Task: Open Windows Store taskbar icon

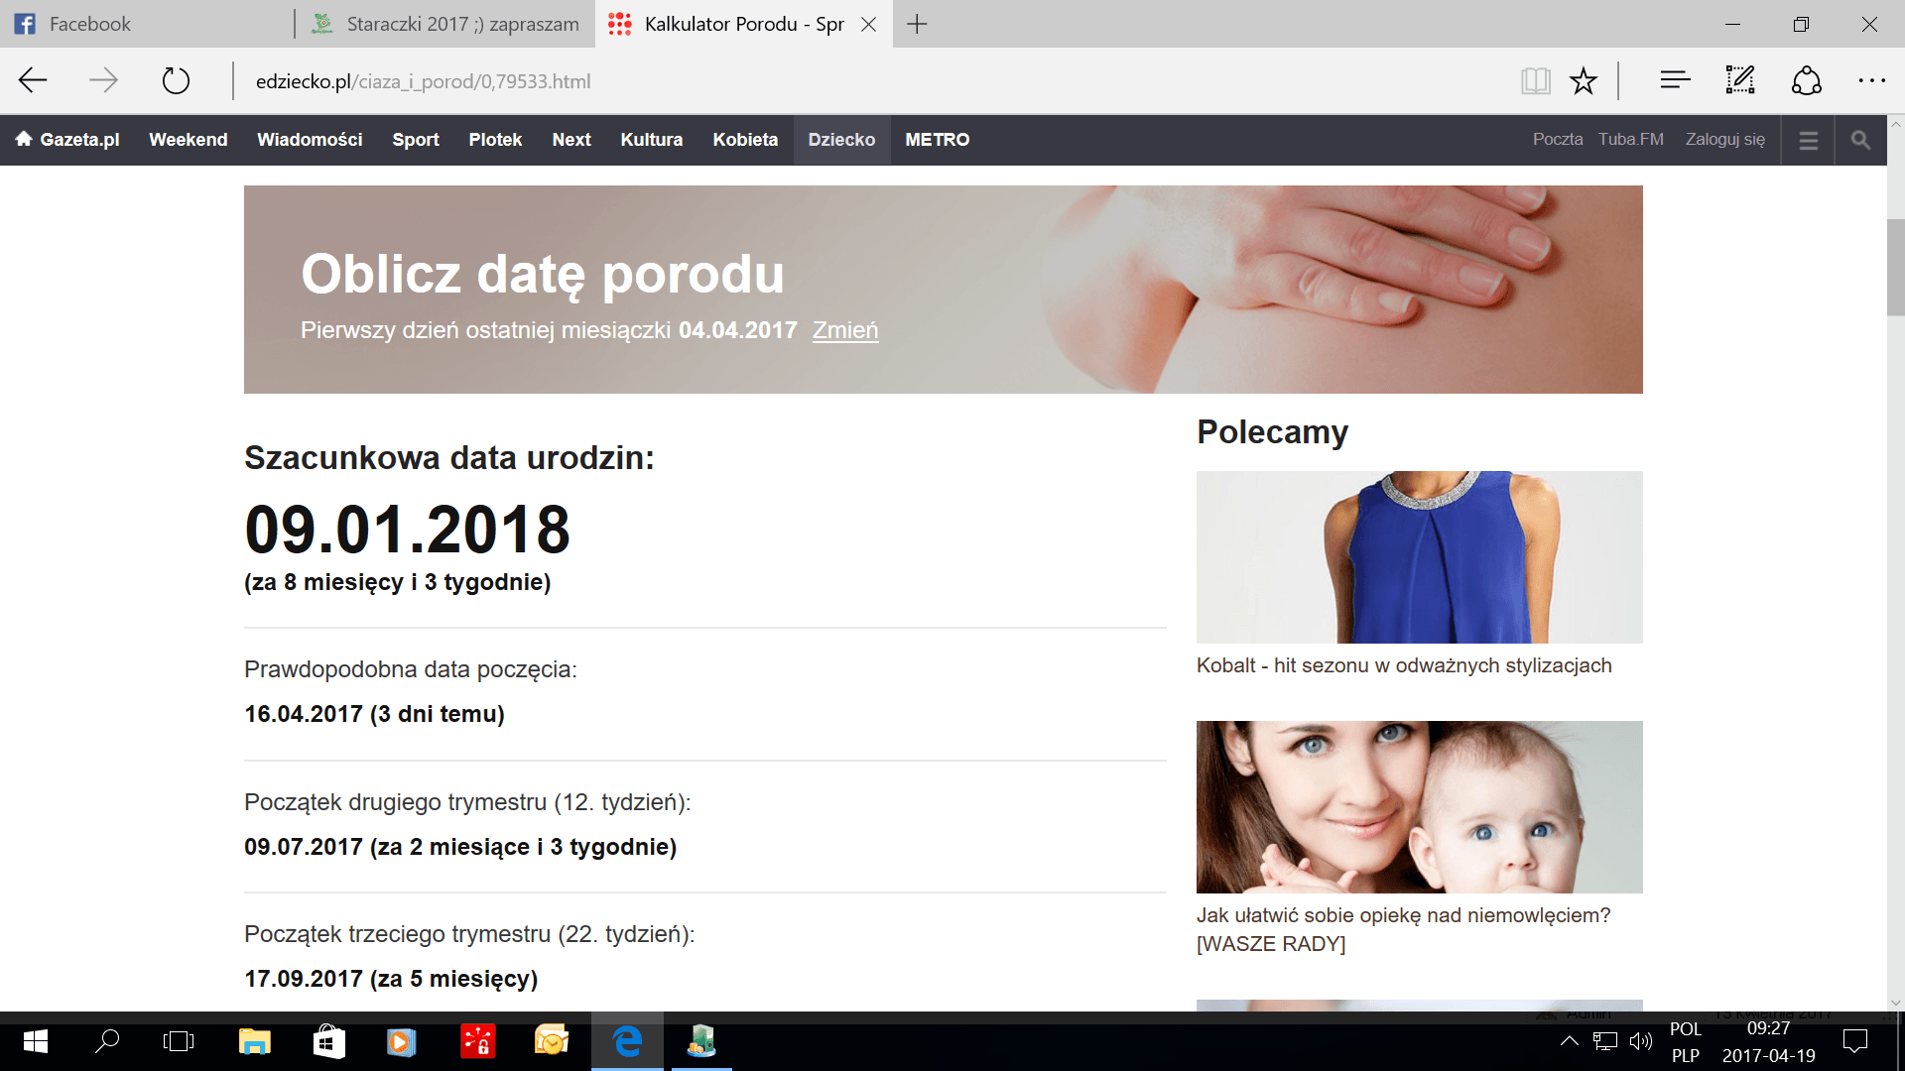Action: pos(328,1041)
